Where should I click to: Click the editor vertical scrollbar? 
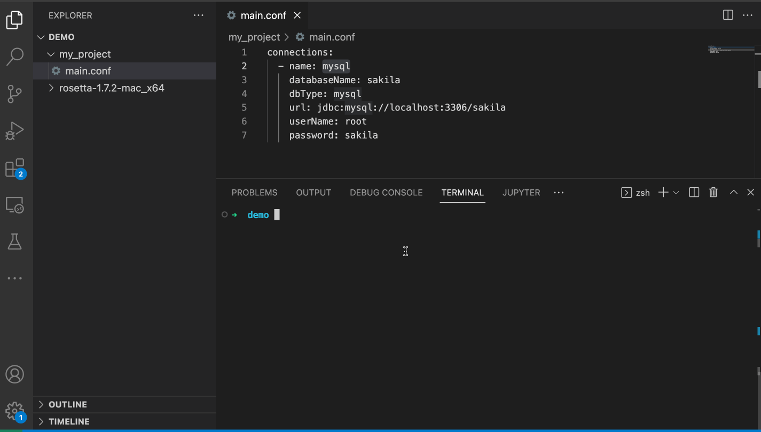[x=758, y=78]
